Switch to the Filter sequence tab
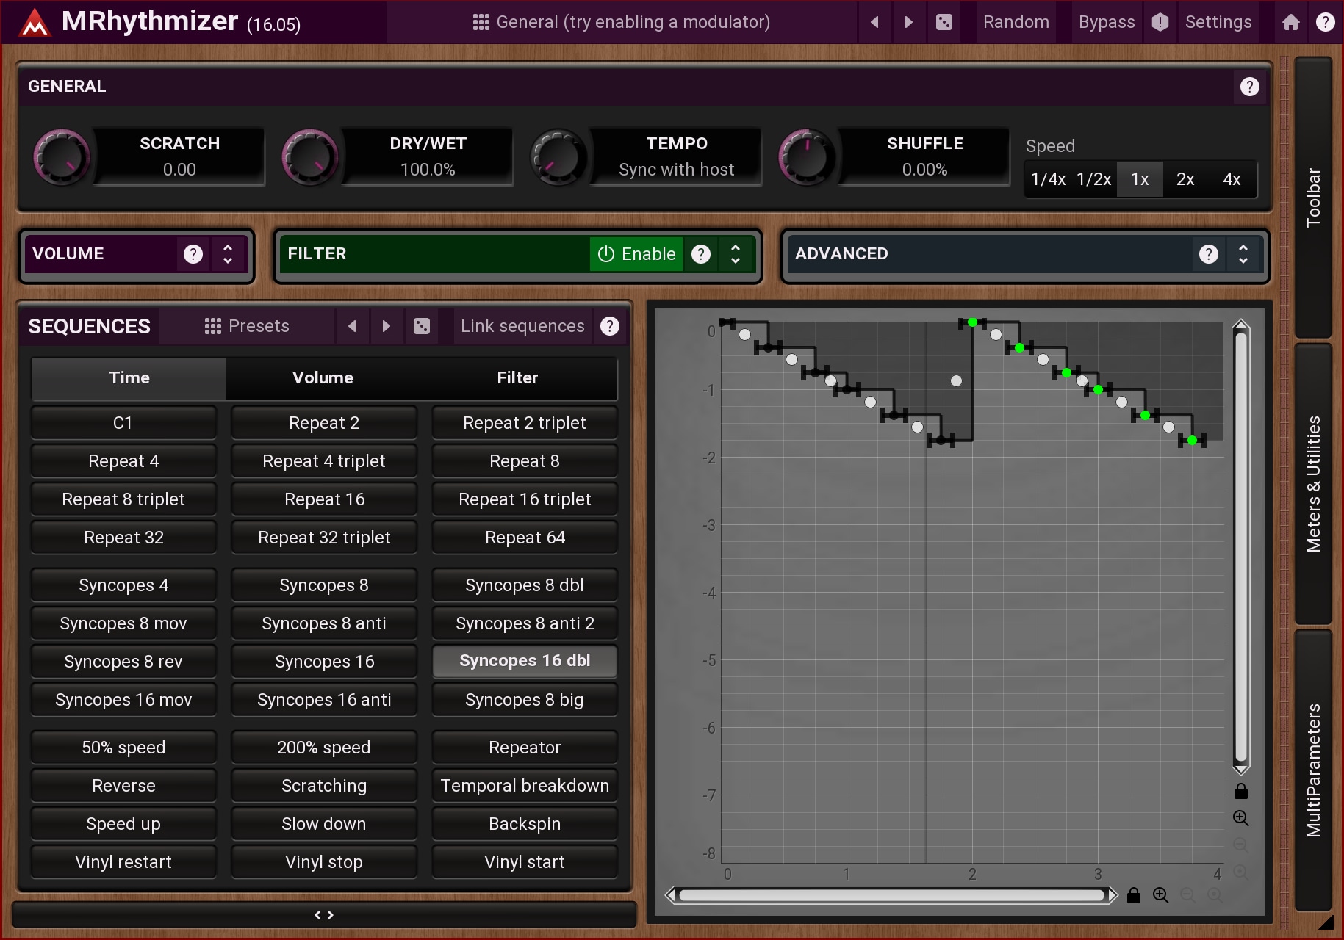Image resolution: width=1344 pixels, height=940 pixels. [517, 377]
